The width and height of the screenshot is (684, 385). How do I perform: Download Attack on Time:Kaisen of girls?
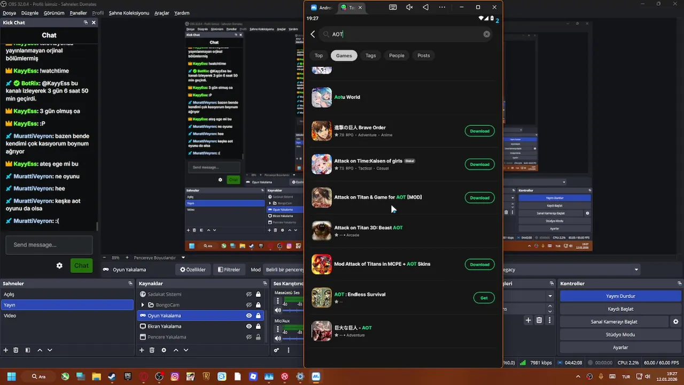coord(479,164)
